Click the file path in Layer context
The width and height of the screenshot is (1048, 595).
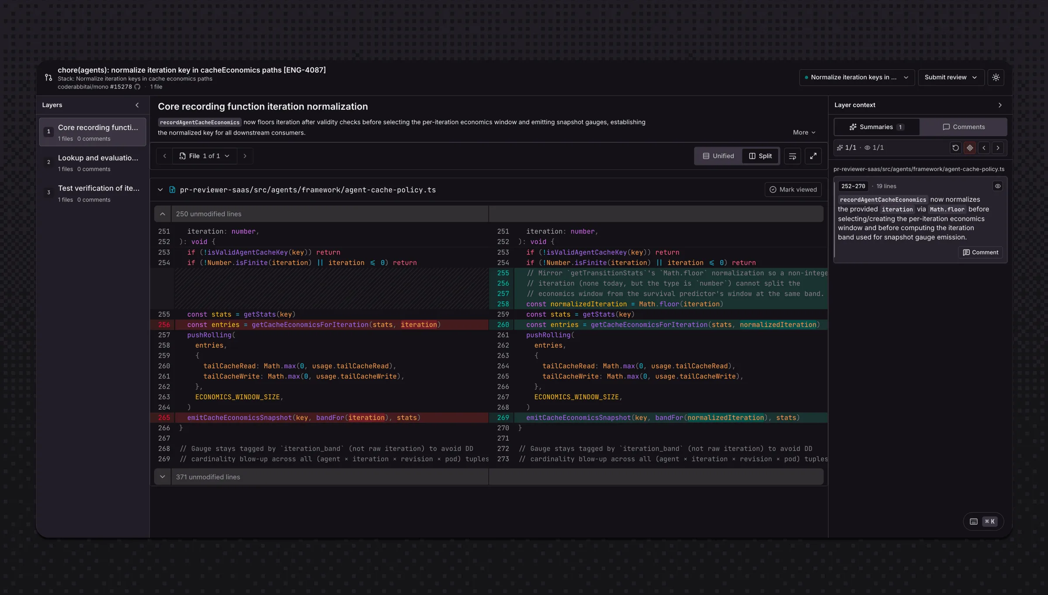pos(919,169)
